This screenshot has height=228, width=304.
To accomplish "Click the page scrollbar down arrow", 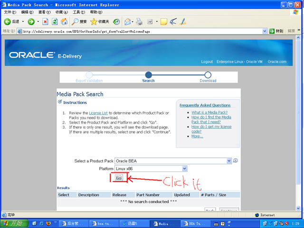I will coord(298,209).
